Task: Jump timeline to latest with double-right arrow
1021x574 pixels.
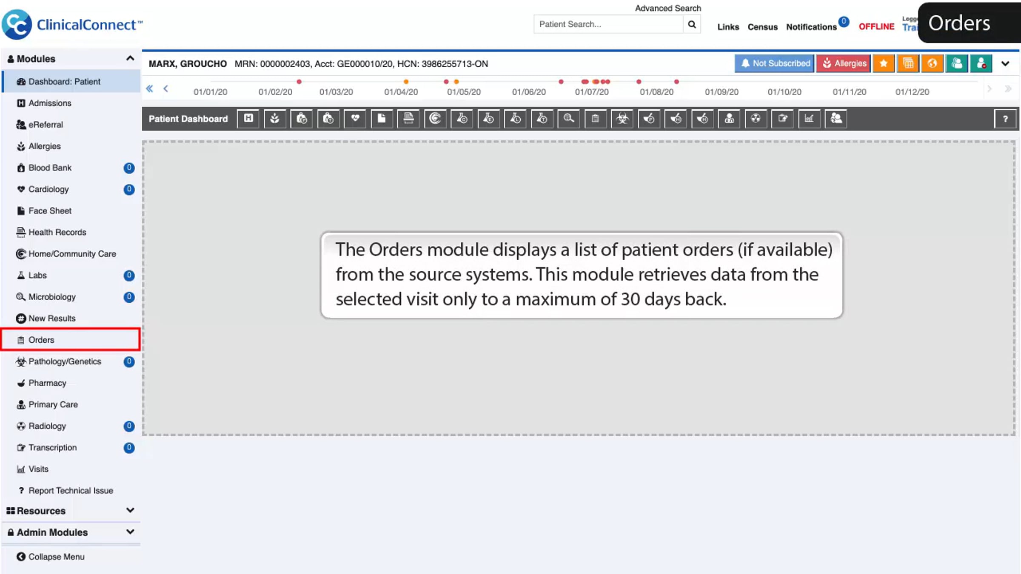Action: [1008, 88]
